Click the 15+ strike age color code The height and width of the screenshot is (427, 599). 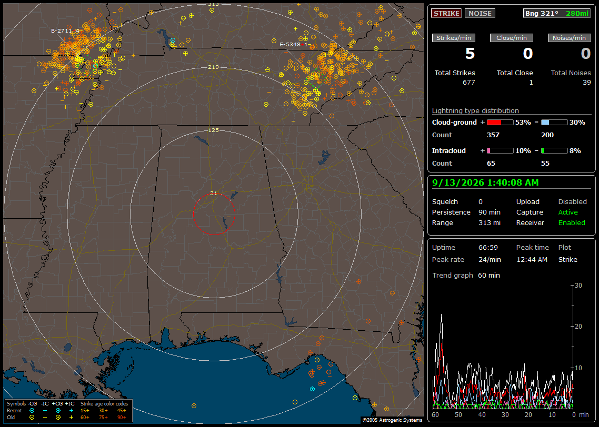(x=85, y=411)
